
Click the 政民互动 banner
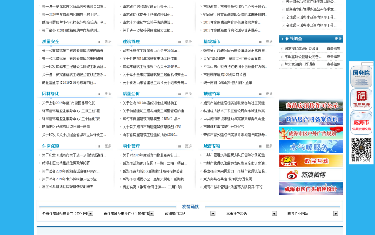(x=311, y=161)
